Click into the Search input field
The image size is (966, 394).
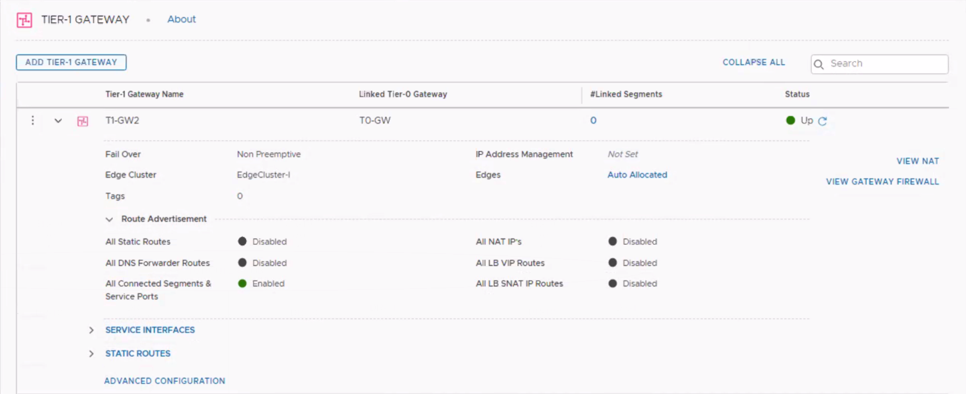tap(885, 64)
